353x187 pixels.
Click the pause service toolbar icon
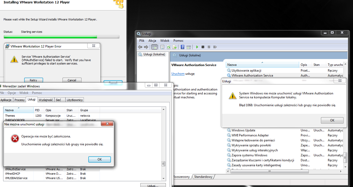(209, 47)
